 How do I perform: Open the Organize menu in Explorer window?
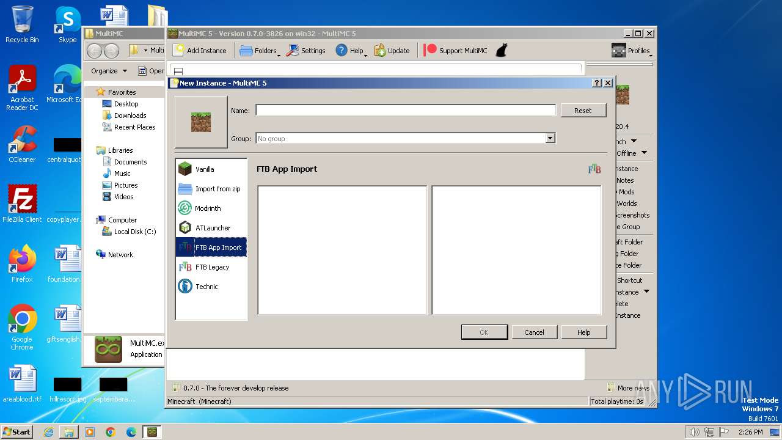pyautogui.click(x=109, y=71)
